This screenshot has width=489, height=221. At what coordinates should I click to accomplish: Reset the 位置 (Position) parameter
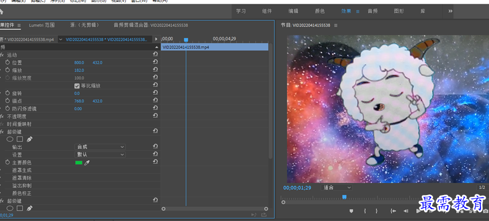155,62
